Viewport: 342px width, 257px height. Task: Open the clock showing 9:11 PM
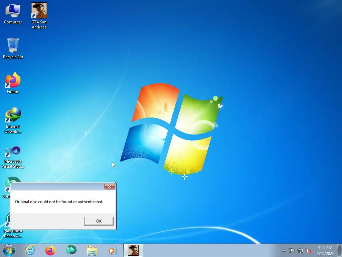tap(325, 251)
